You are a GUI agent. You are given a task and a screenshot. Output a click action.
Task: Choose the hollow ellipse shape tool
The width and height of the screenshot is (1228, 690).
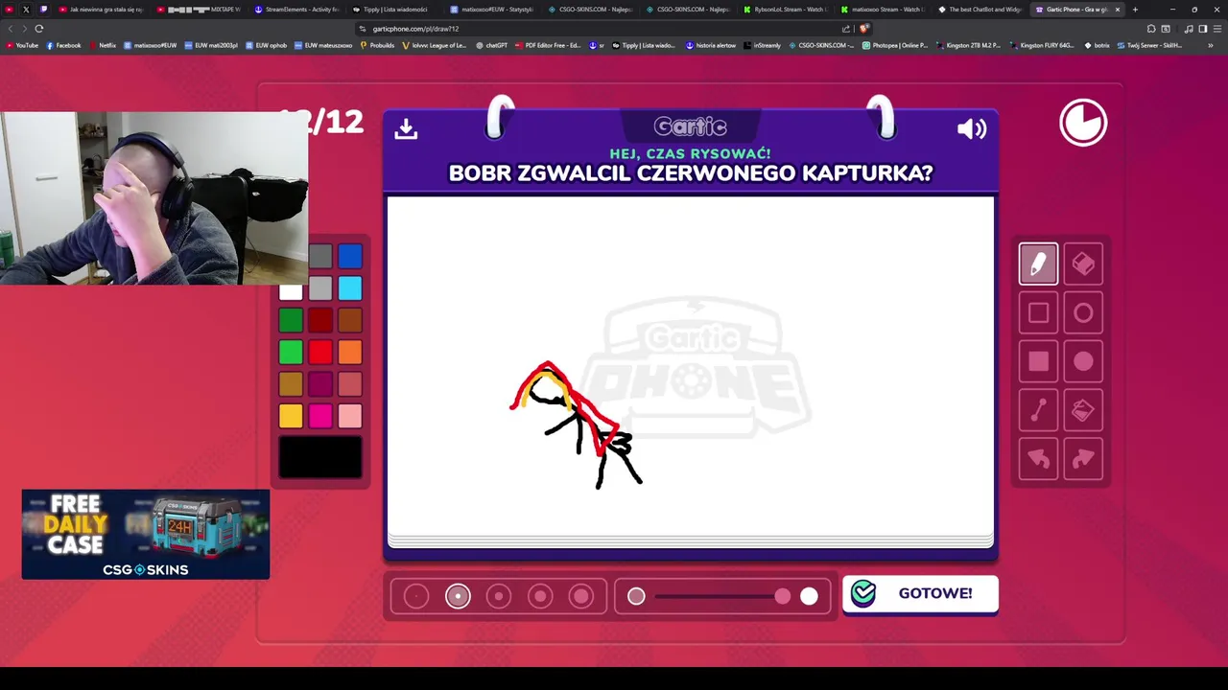[x=1083, y=312]
